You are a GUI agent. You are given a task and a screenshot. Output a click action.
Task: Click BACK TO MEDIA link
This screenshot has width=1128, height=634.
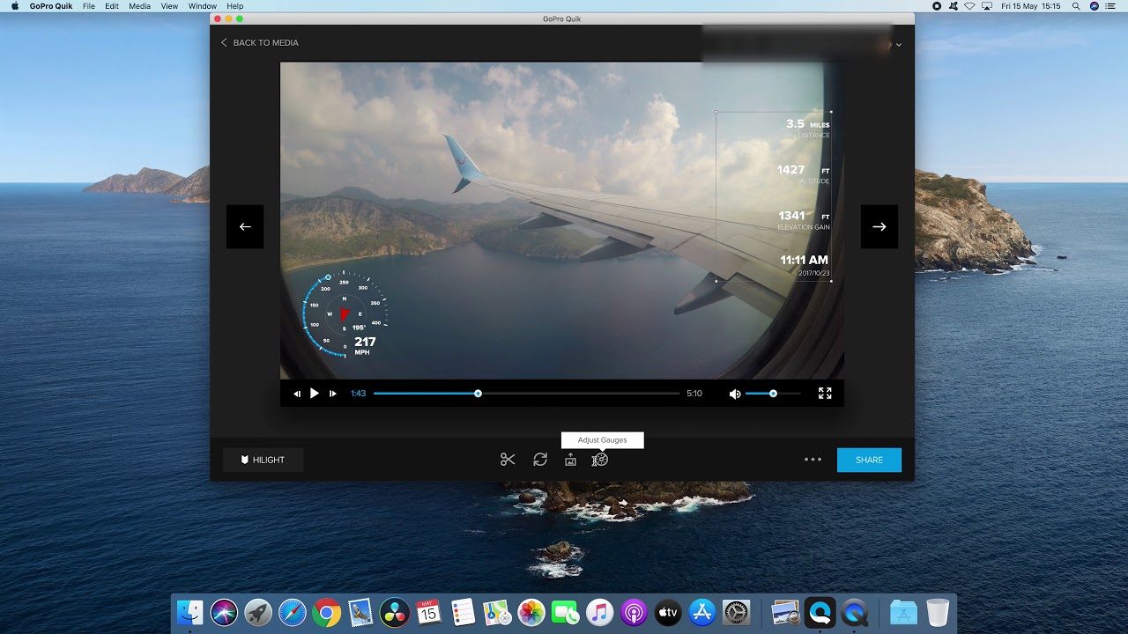pyautogui.click(x=259, y=42)
